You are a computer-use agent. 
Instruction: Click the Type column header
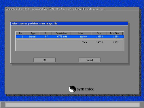[33, 33]
